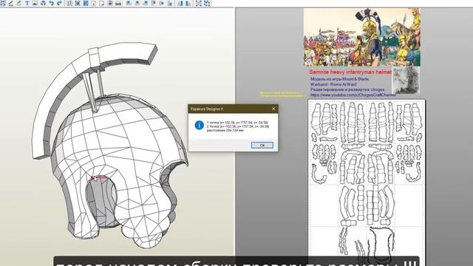Click the second point coordinate line in dialog
Viewport: 473px width, 266px height.
238,126
